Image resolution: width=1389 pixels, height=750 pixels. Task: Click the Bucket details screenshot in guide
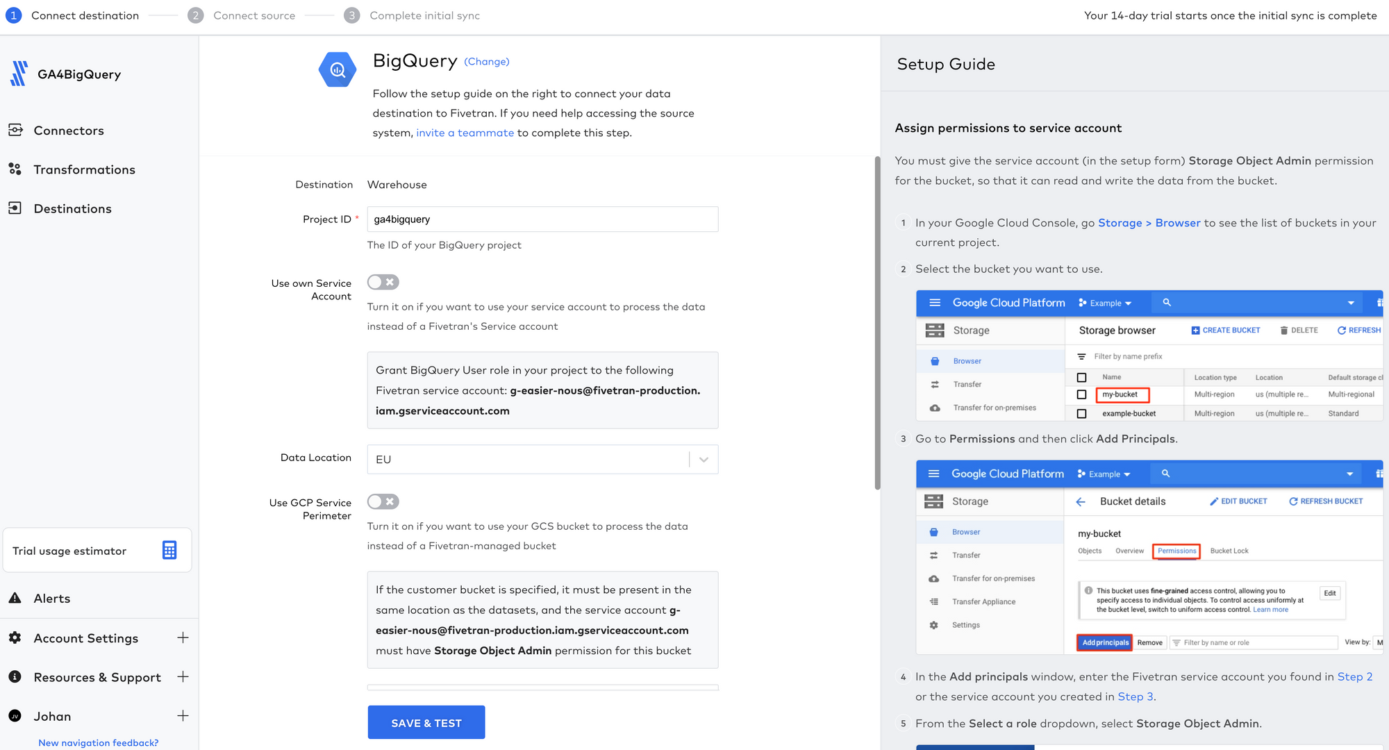pos(1149,557)
